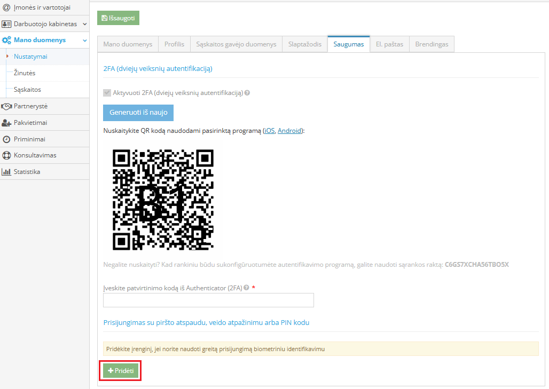Click the 2FA section heading text

tap(158, 68)
